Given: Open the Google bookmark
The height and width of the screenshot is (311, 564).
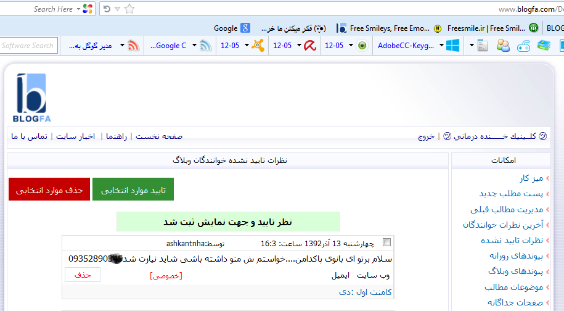Looking at the screenshot, I should pos(232,28).
